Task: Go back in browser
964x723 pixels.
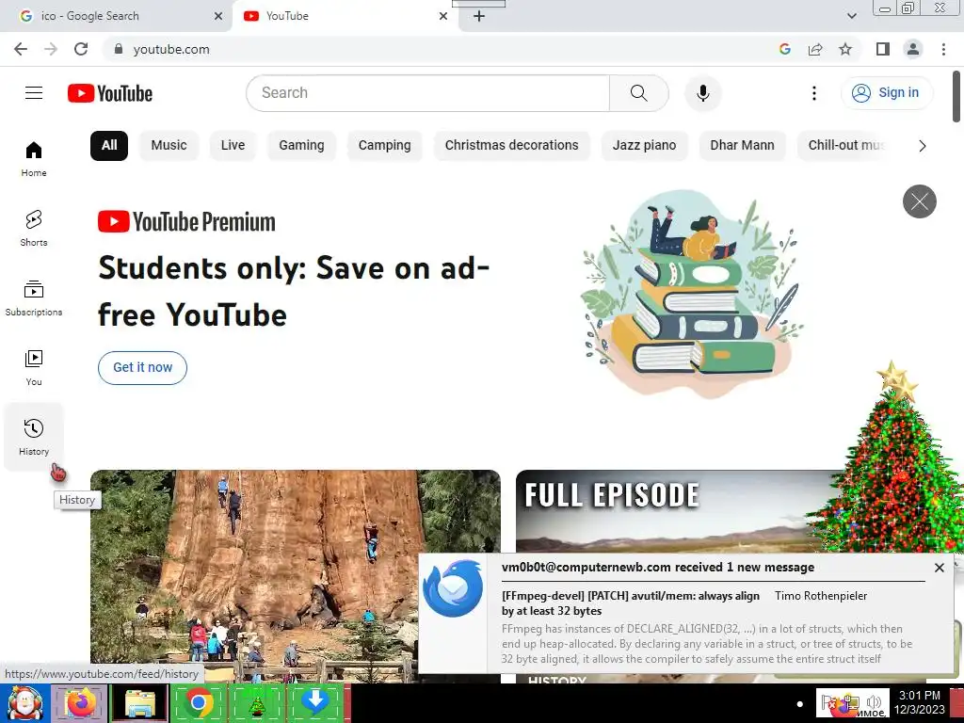Action: click(21, 49)
